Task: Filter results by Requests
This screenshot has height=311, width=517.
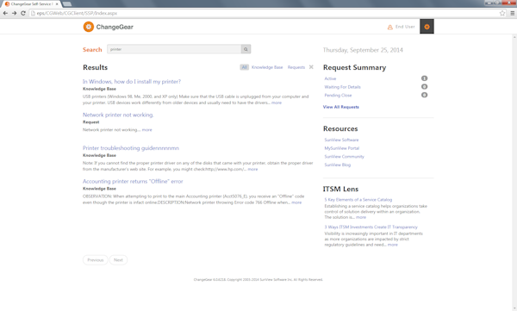Action: pos(296,67)
